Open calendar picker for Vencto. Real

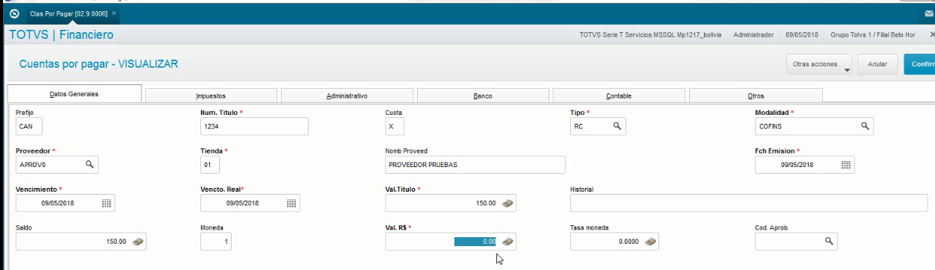(x=291, y=203)
